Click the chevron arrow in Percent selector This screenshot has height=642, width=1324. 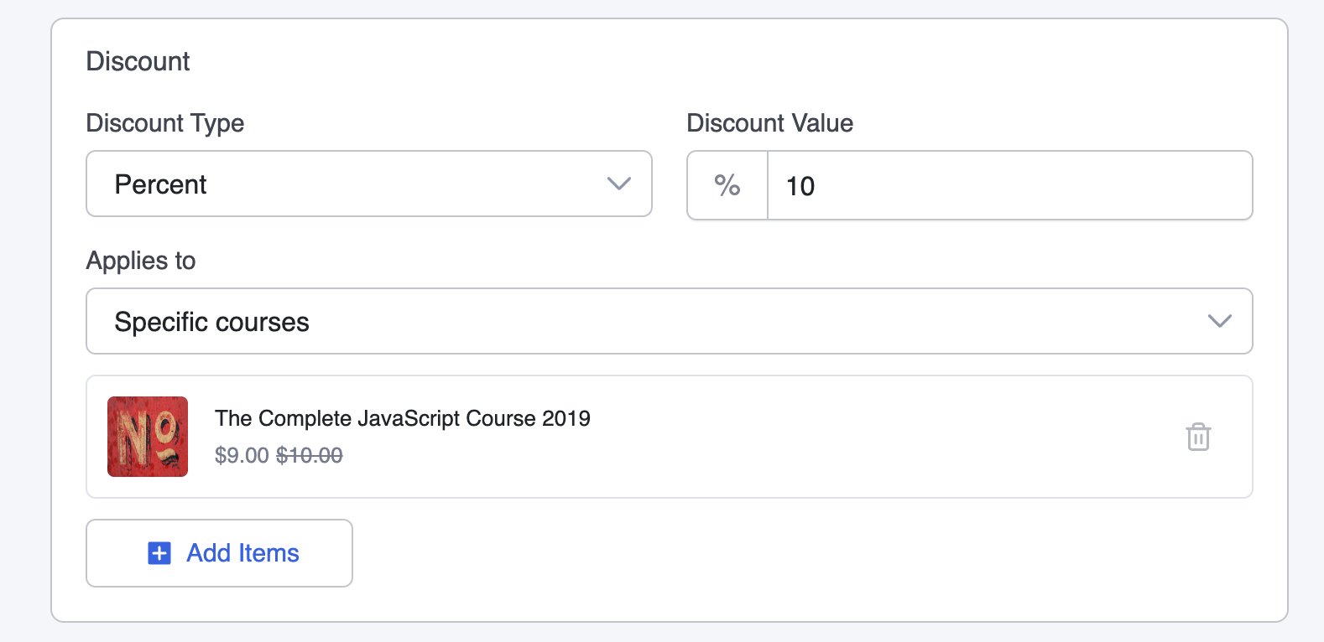click(618, 184)
